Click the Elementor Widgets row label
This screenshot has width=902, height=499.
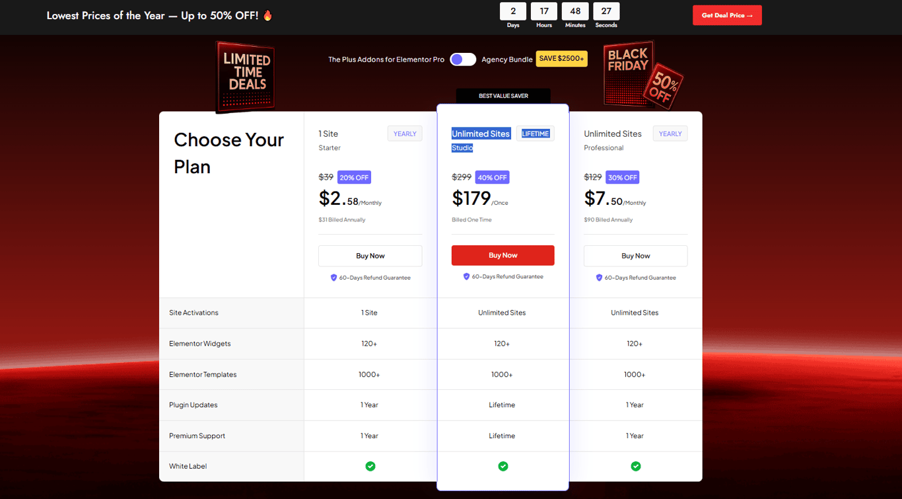(199, 344)
